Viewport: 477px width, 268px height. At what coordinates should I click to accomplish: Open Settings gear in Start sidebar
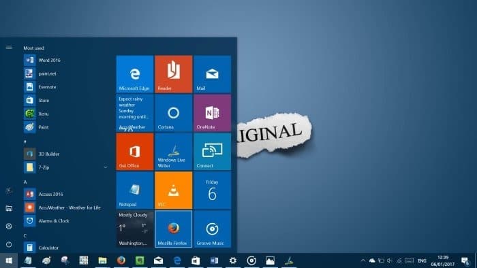click(9, 226)
